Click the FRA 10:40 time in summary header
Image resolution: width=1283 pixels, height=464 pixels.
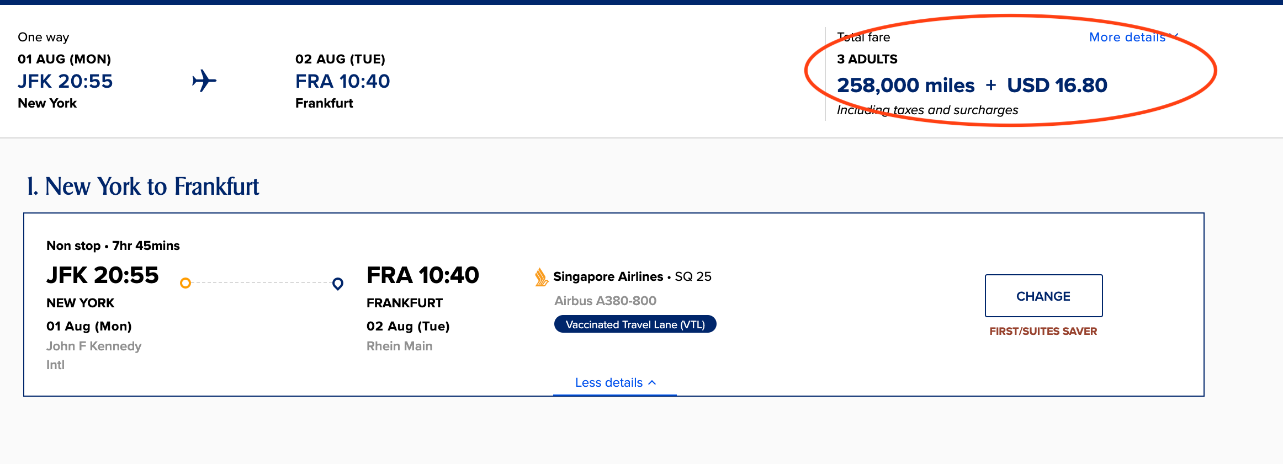click(x=342, y=82)
